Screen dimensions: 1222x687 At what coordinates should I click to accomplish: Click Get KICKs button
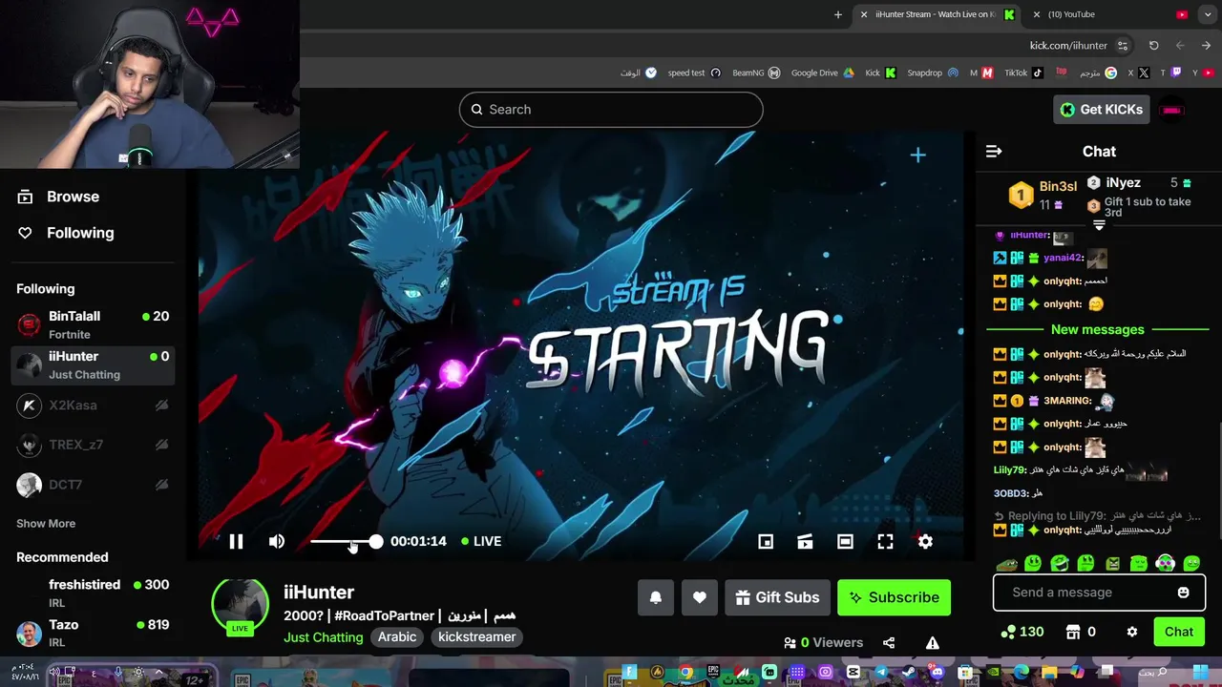coord(1101,110)
